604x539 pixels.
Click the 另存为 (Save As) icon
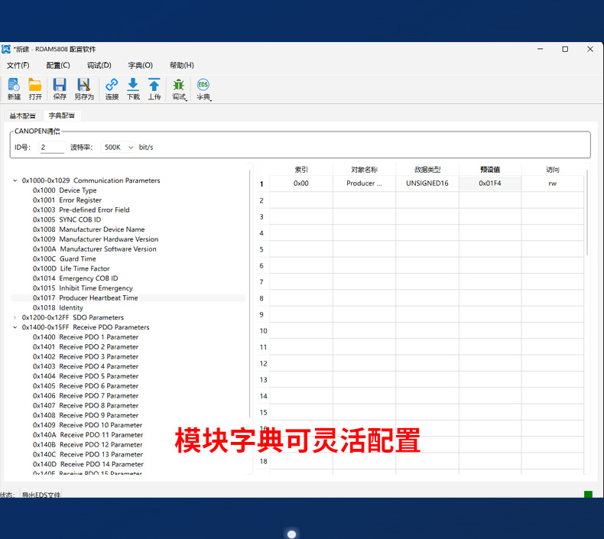click(83, 88)
